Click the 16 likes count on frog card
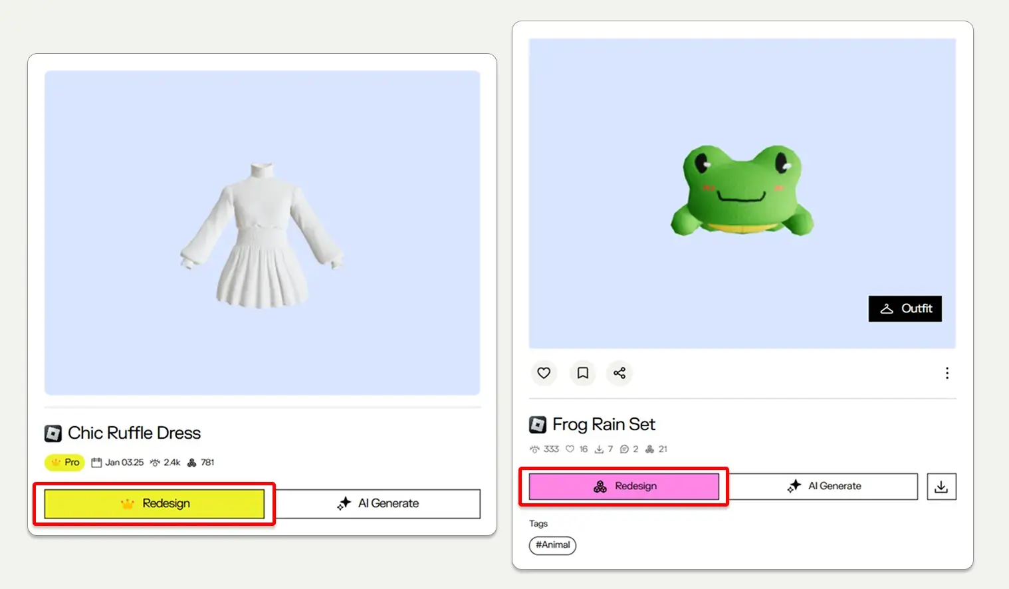 (x=577, y=449)
